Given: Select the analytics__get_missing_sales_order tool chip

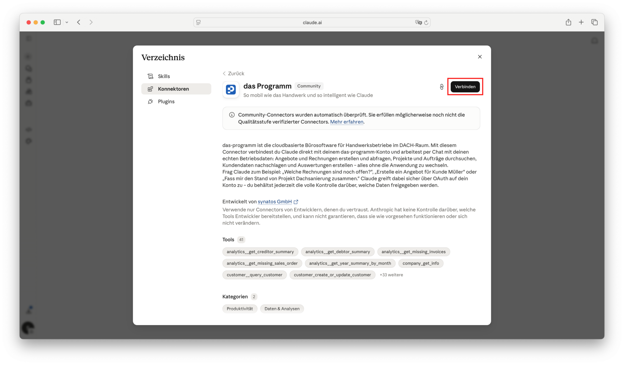Looking at the screenshot, I should tap(262, 263).
